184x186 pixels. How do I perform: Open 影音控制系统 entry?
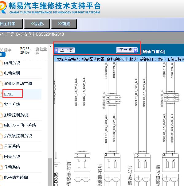[x=16, y=115]
